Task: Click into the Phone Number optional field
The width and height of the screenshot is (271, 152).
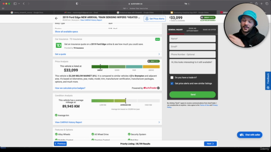Action: tap(192, 54)
